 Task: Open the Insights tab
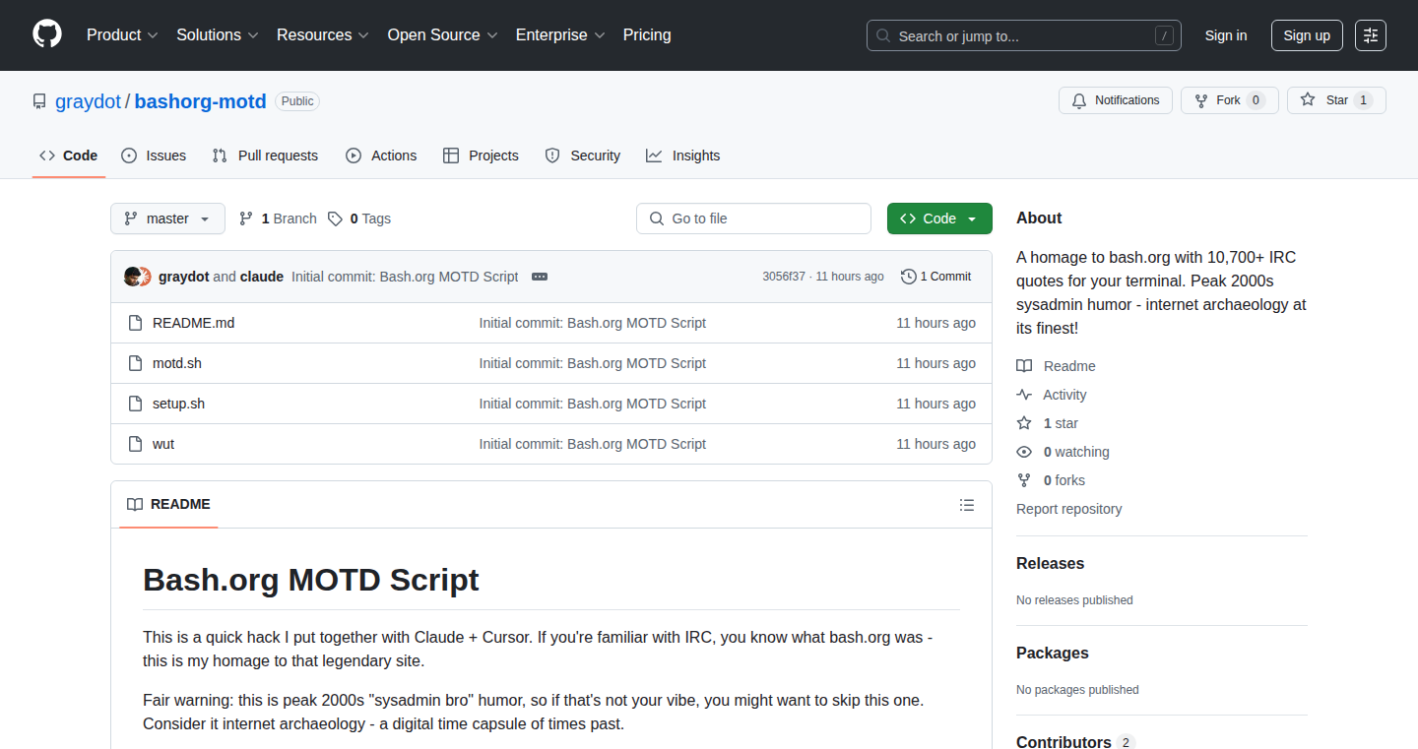(x=683, y=156)
